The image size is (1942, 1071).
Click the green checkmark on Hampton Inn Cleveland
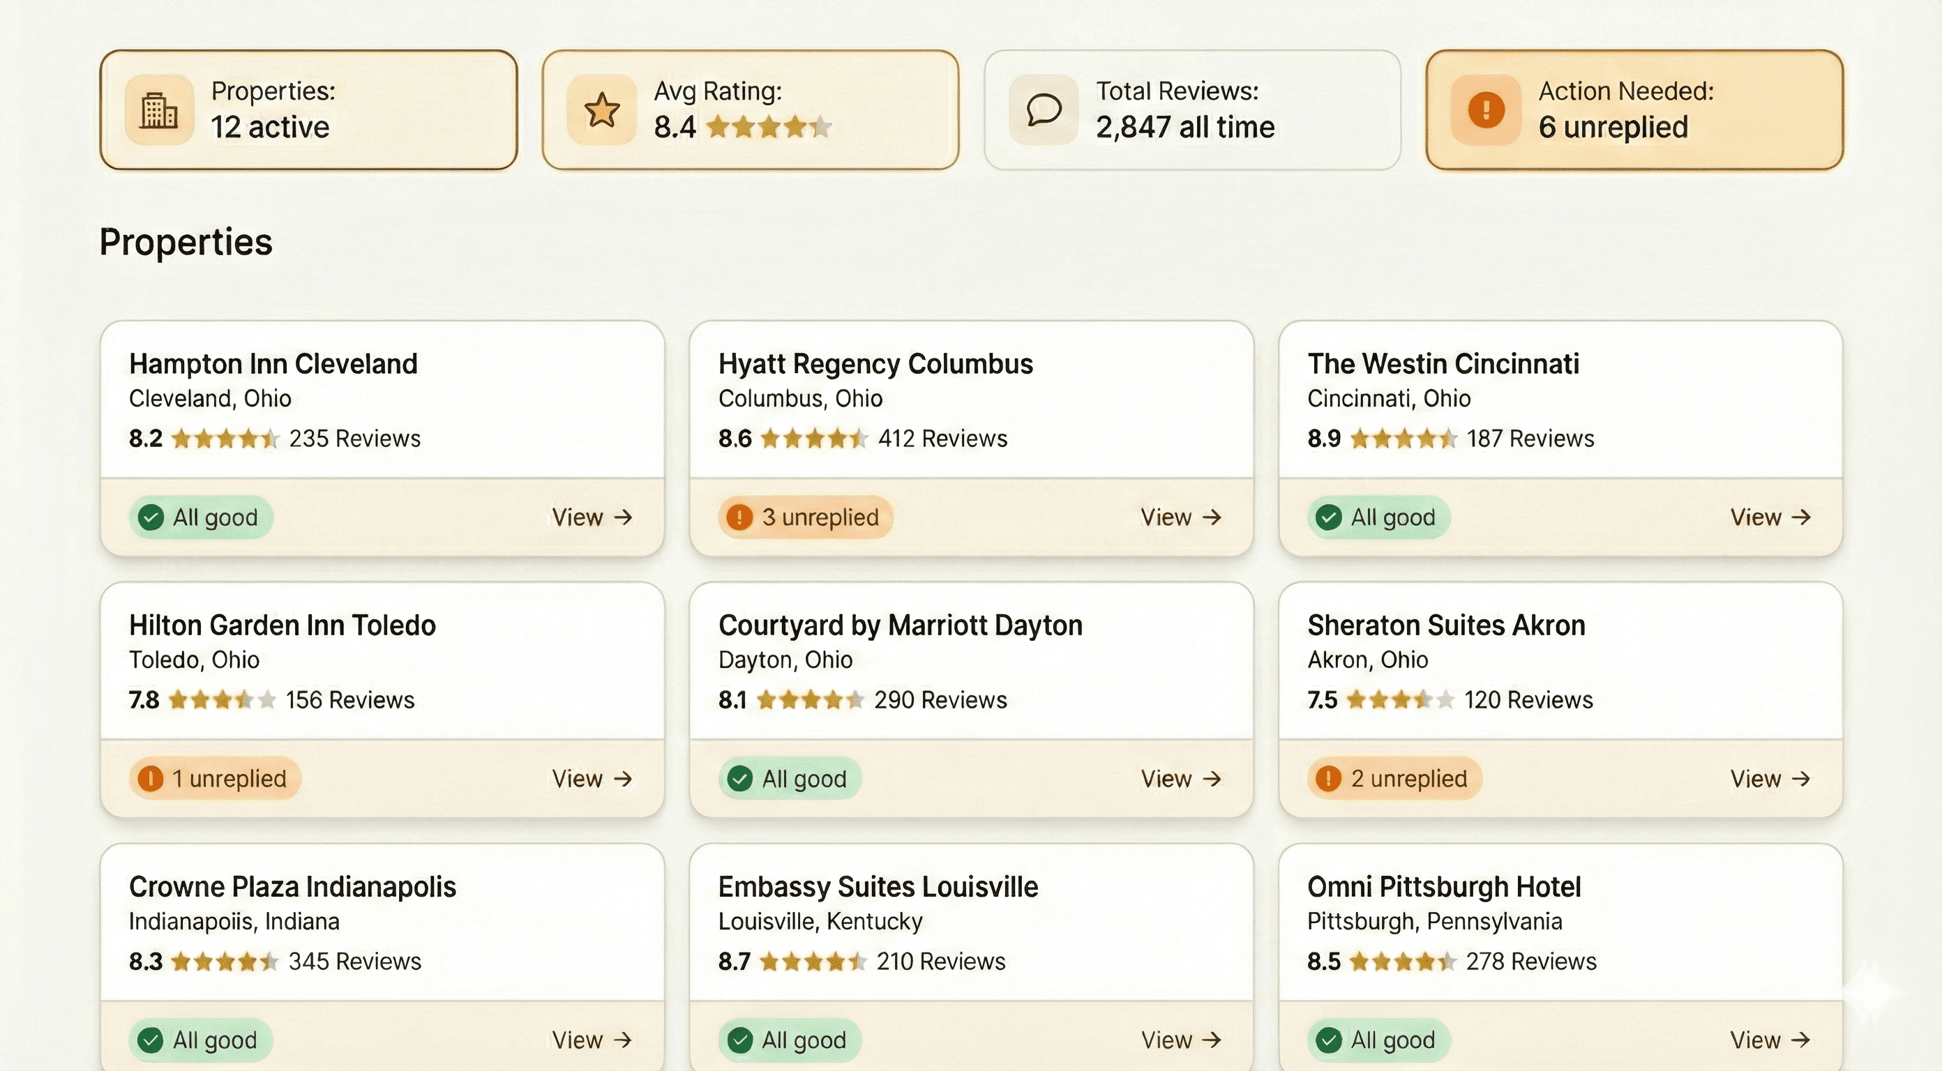151,517
